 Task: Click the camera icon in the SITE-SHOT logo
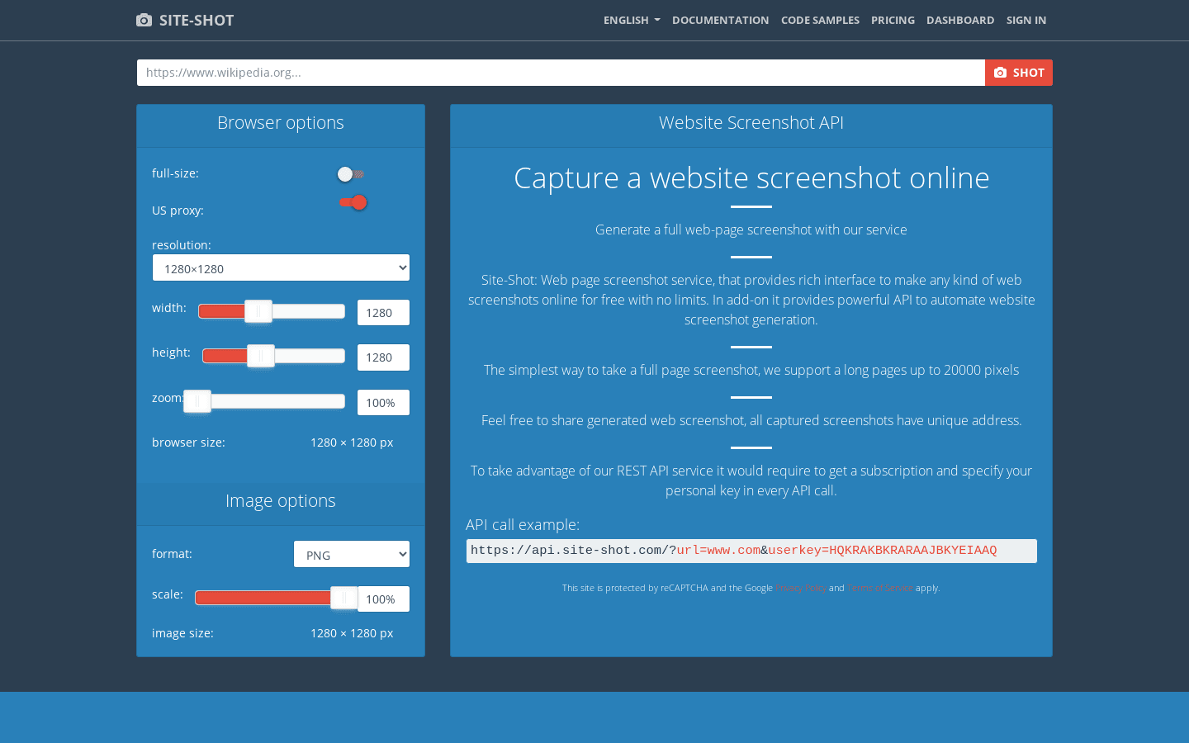tap(144, 19)
